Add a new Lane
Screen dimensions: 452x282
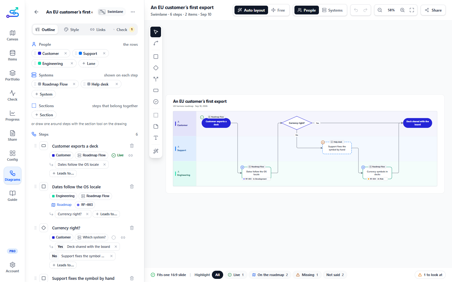pyautogui.click(x=89, y=64)
